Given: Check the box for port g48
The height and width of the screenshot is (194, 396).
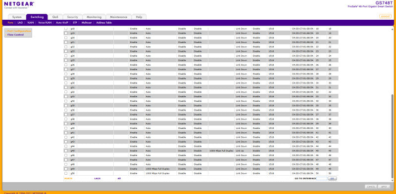Looking at the screenshot, I should coord(66,164).
